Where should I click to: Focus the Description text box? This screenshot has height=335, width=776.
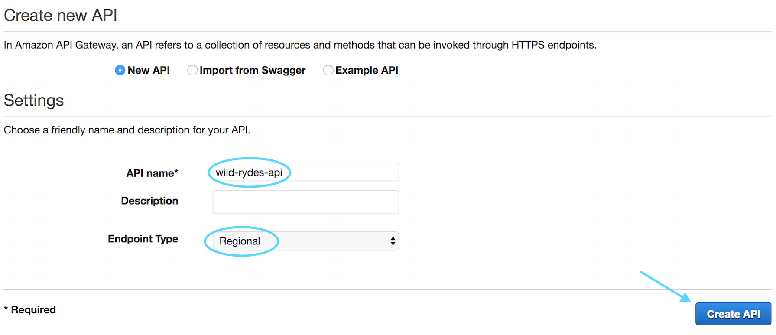click(x=305, y=202)
